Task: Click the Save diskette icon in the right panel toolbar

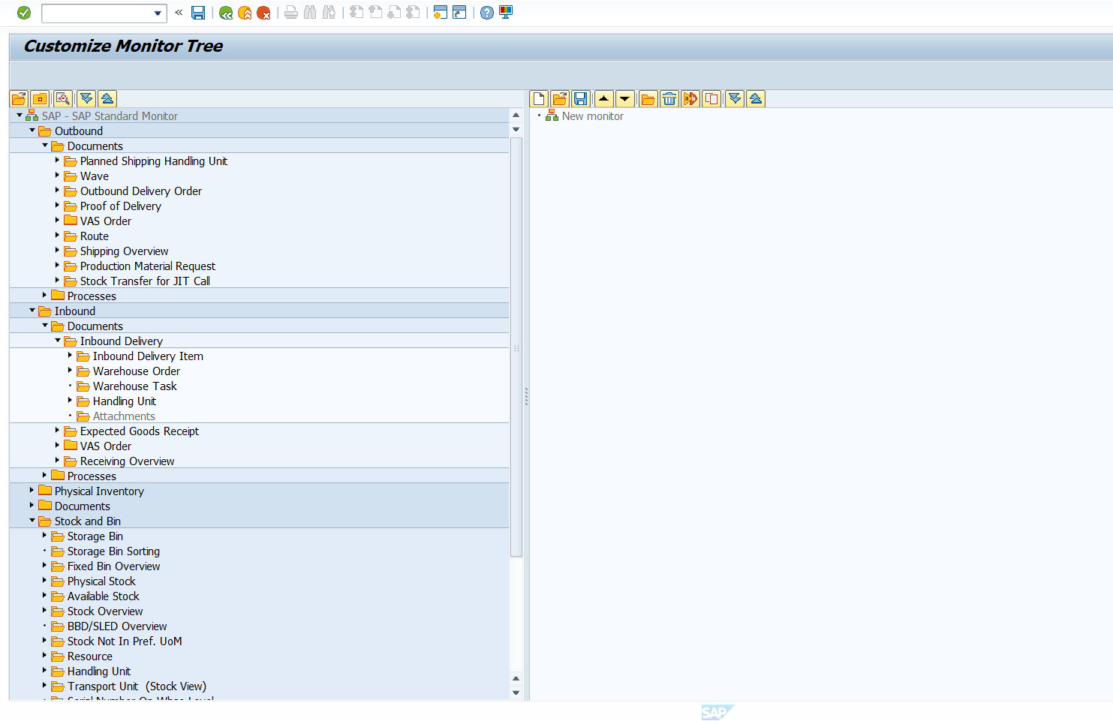Action: tap(580, 99)
